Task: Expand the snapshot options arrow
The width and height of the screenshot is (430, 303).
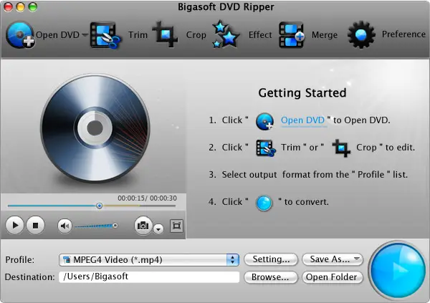Action: coord(158,229)
